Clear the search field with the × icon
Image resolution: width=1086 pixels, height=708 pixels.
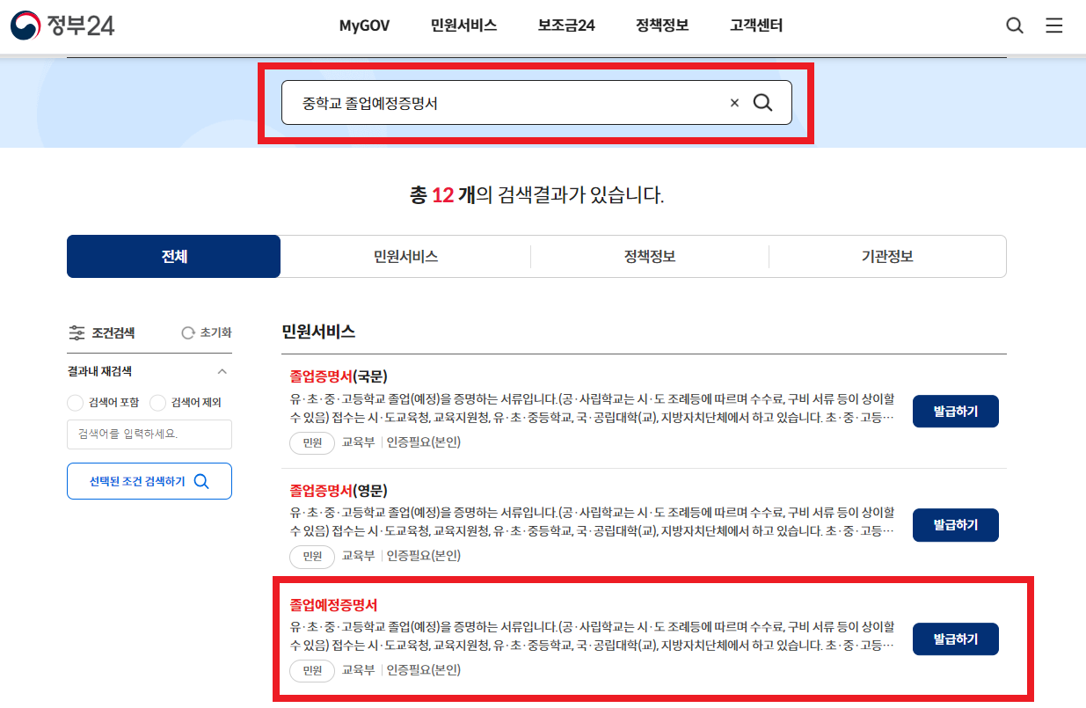click(x=734, y=102)
